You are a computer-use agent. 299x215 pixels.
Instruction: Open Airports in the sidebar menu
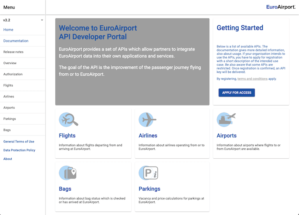click(x=9, y=107)
